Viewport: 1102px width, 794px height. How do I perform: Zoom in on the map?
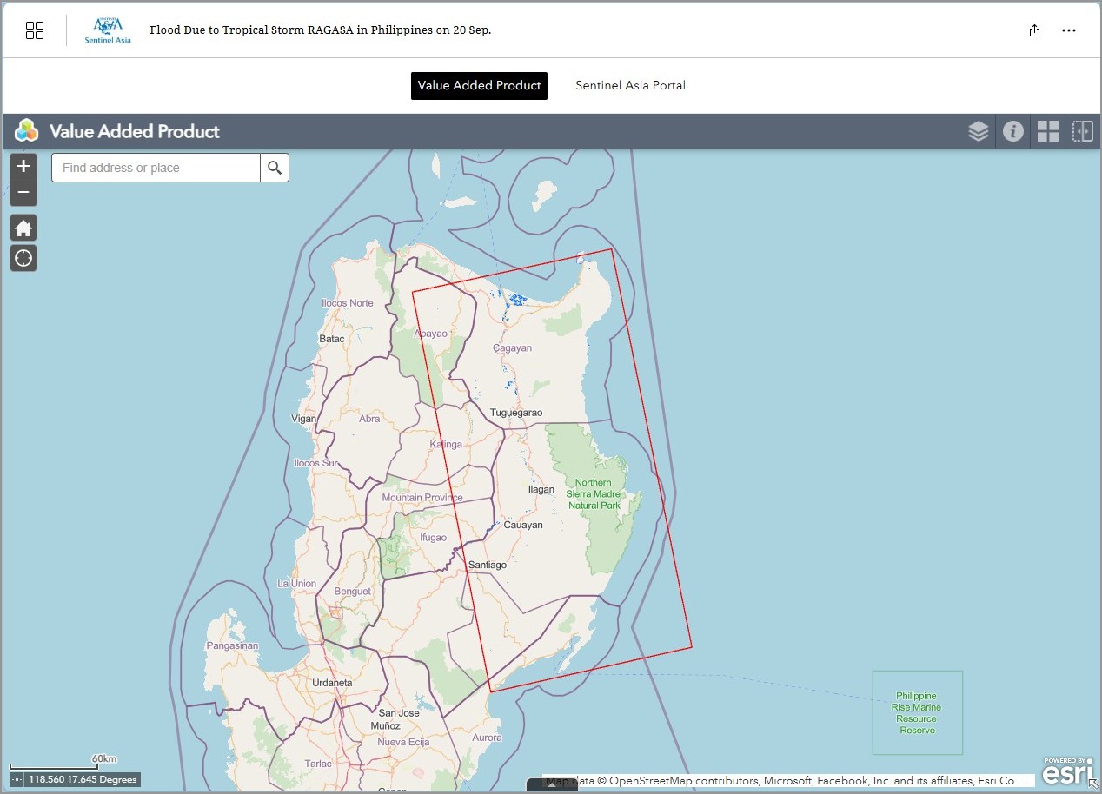[x=23, y=166]
